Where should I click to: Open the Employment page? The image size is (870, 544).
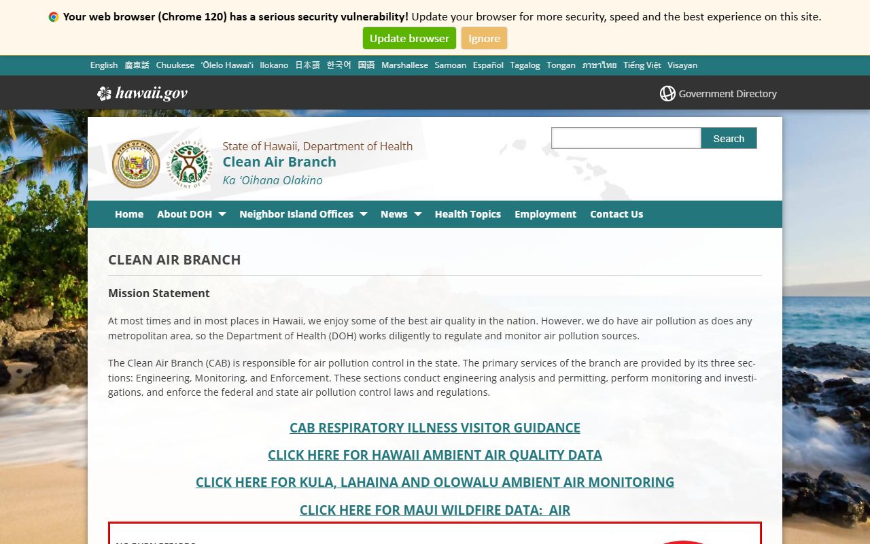click(545, 214)
